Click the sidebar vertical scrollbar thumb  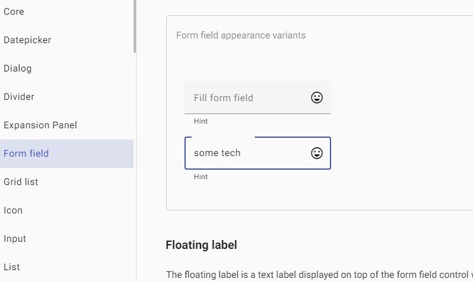[135, 26]
